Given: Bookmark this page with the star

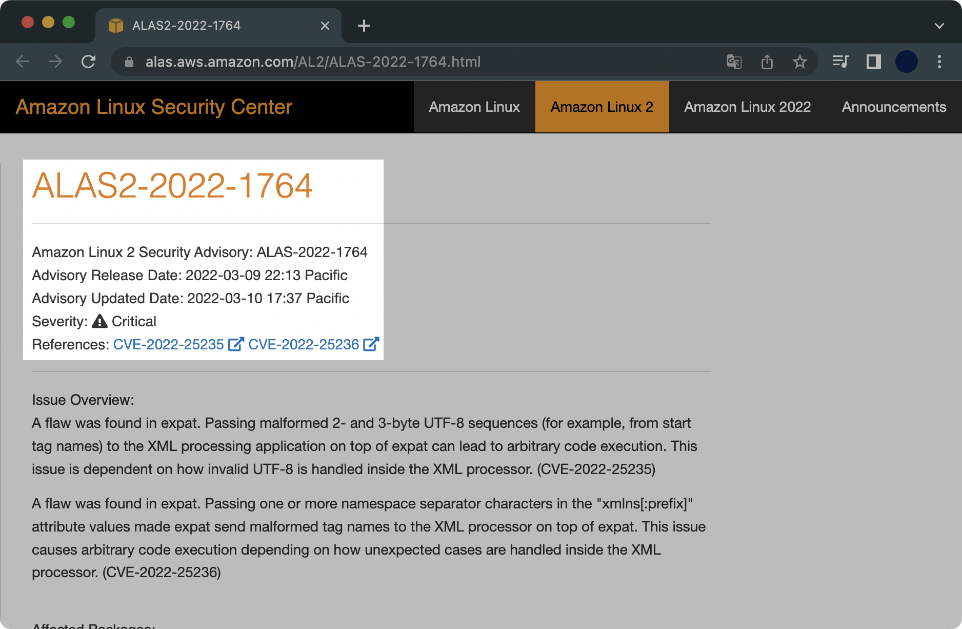Looking at the screenshot, I should (799, 62).
